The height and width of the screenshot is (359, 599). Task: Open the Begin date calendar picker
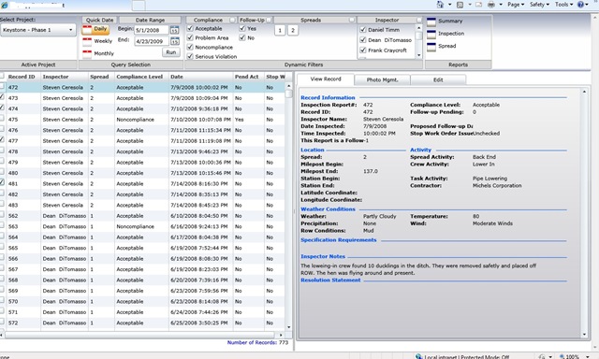[x=174, y=30]
